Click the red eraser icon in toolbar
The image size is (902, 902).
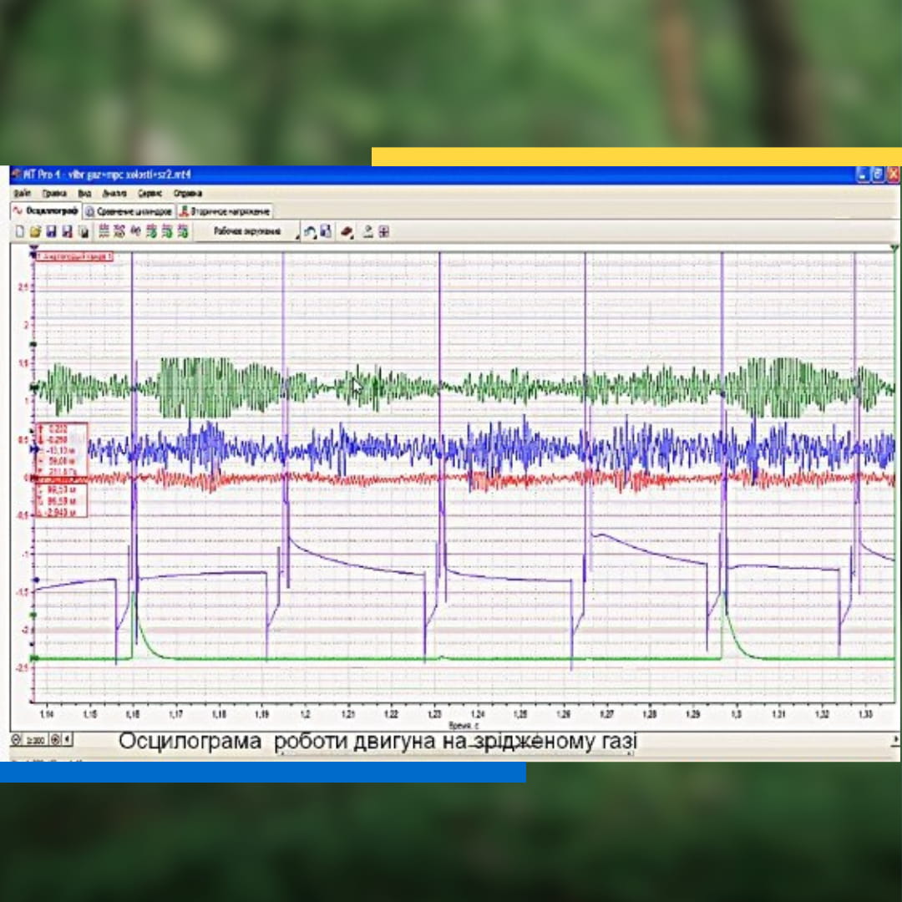[x=347, y=231]
